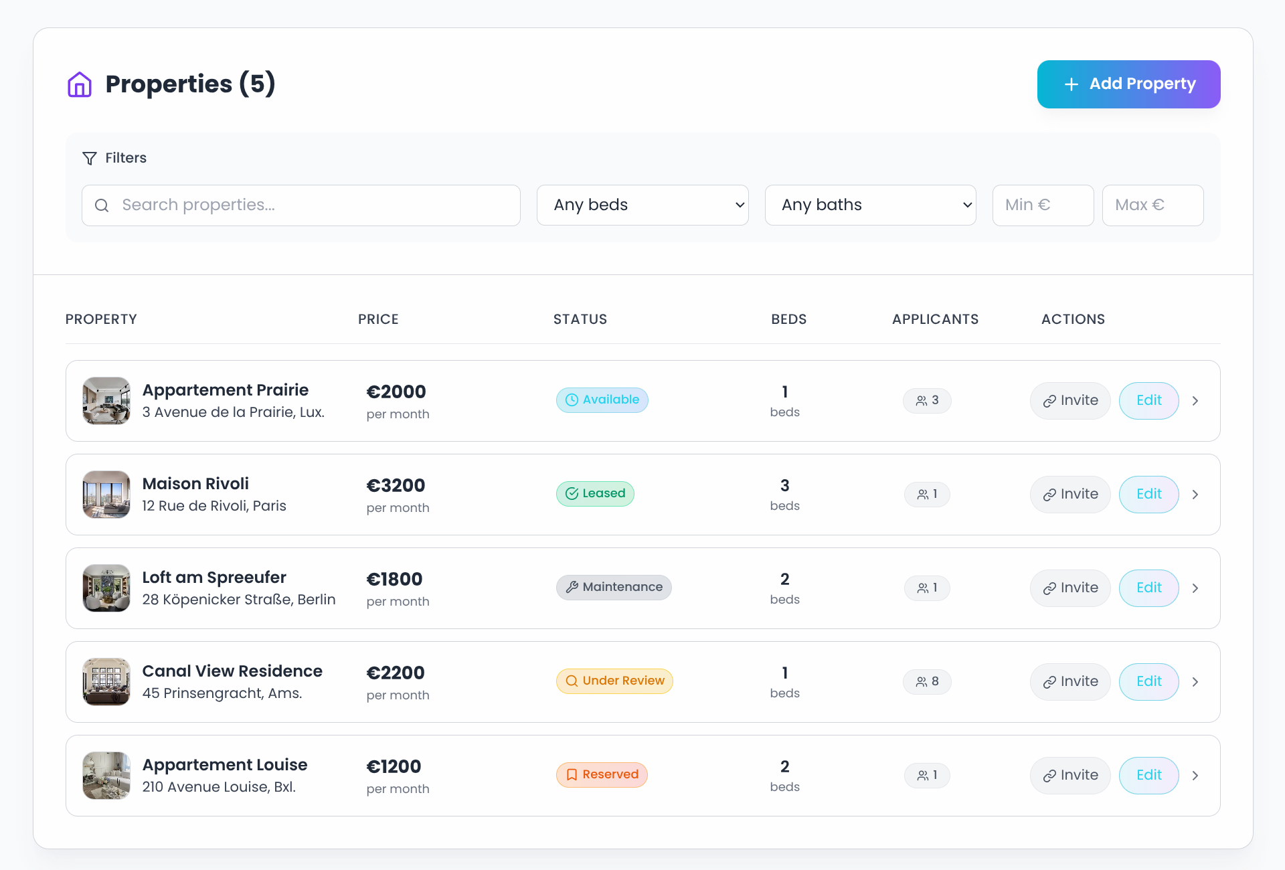This screenshot has height=870, width=1285.
Task: Click the Add Property button
Action: pos(1128,84)
